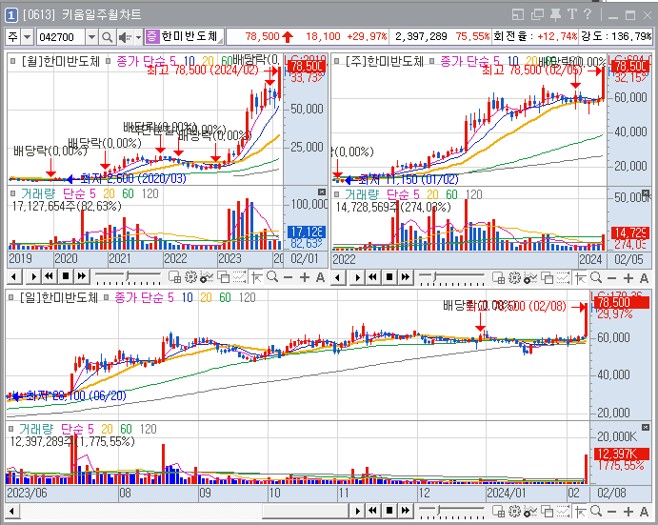This screenshot has height=525, width=658.
Task: Open the help question mark icon
Action: click(x=588, y=14)
